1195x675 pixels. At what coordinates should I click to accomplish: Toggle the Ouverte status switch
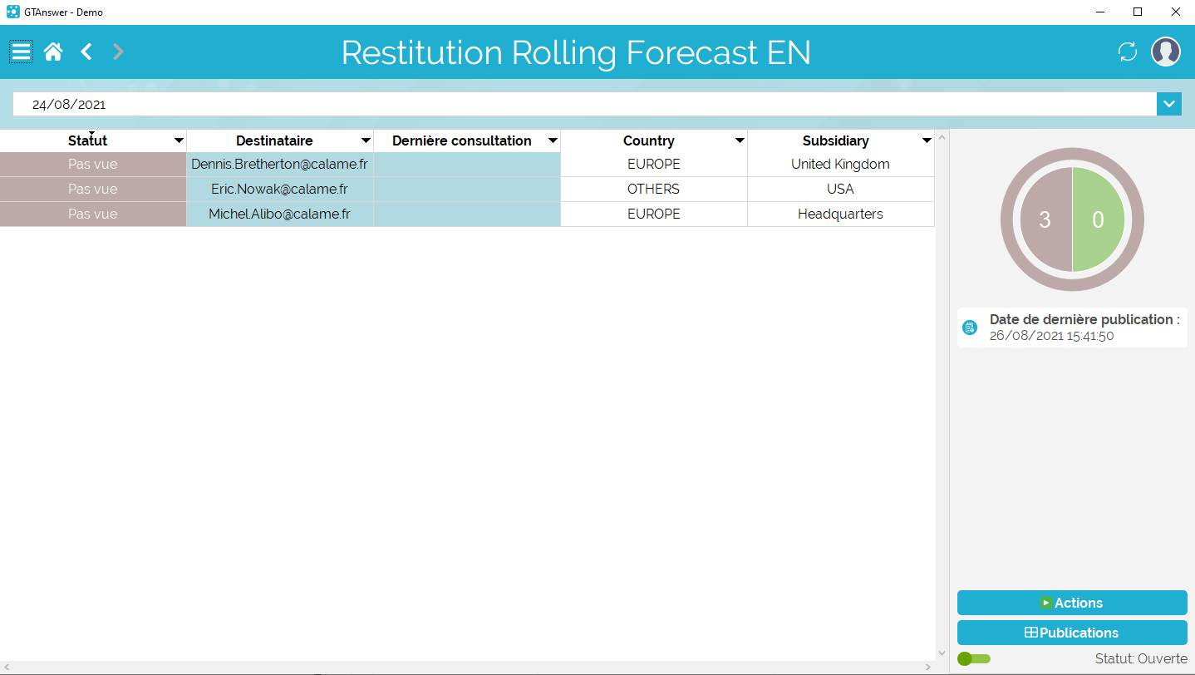[x=974, y=658]
